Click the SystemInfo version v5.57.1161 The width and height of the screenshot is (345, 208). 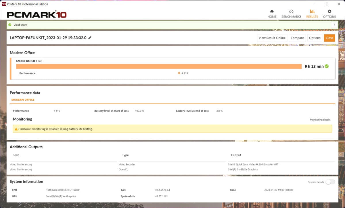point(161,196)
